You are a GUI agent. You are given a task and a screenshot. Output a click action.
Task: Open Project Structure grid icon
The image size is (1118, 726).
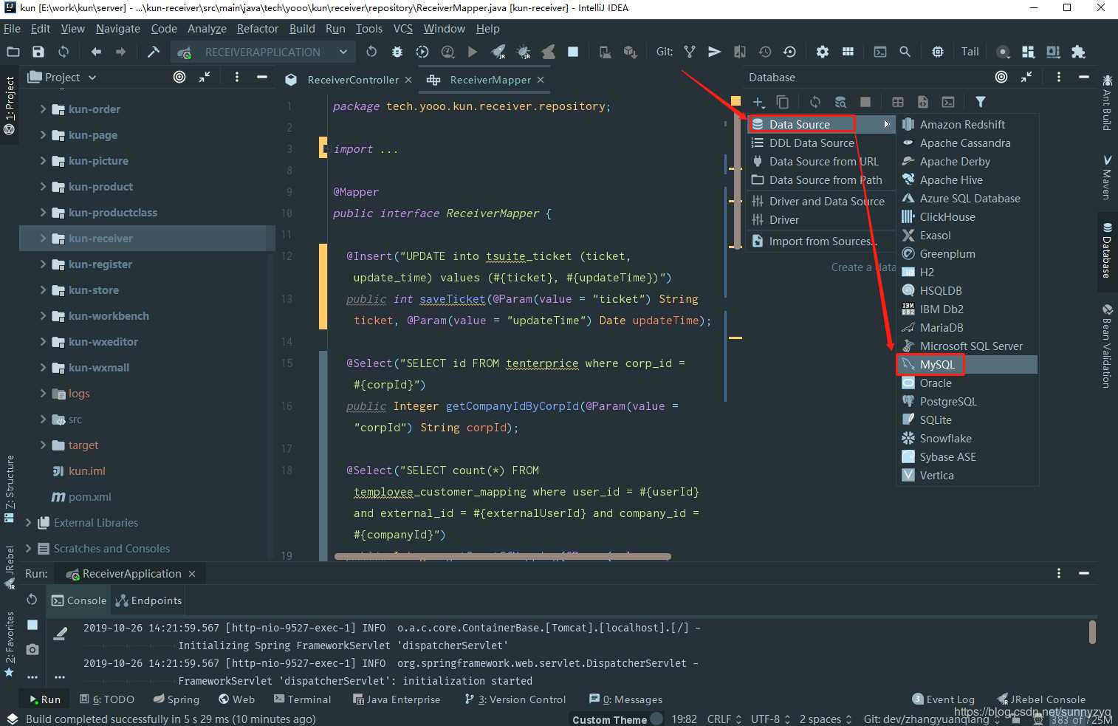click(x=848, y=52)
